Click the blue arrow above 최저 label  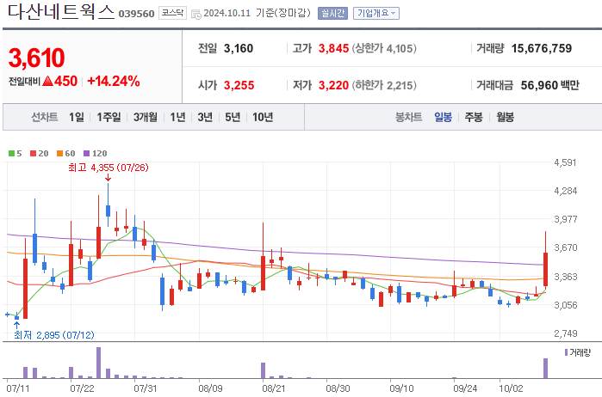point(16,326)
